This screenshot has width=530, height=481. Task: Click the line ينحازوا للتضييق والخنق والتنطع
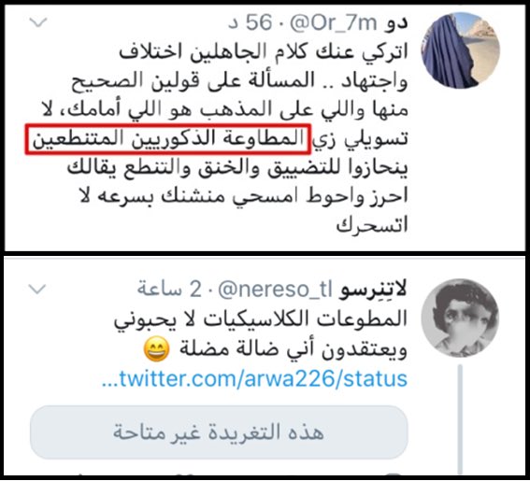point(237,168)
